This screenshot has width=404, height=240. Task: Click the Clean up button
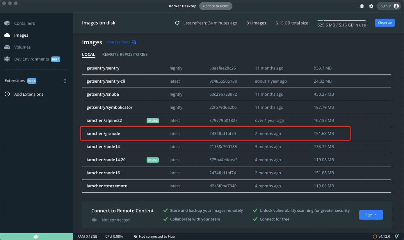385,23
